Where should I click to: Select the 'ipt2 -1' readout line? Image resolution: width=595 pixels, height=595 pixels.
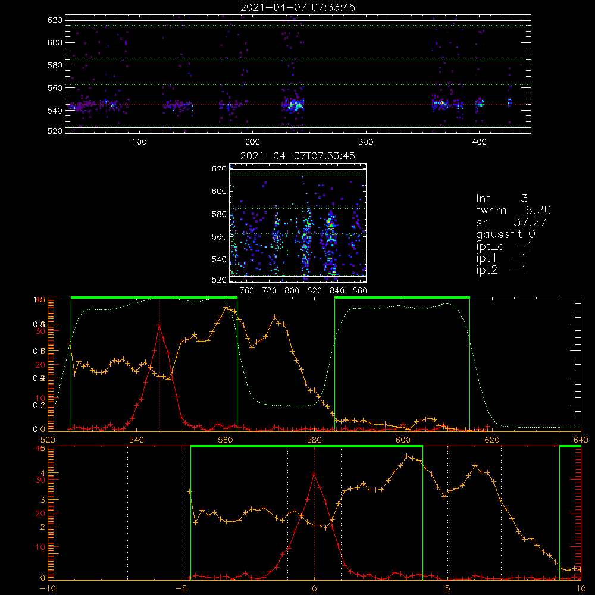[x=501, y=270]
